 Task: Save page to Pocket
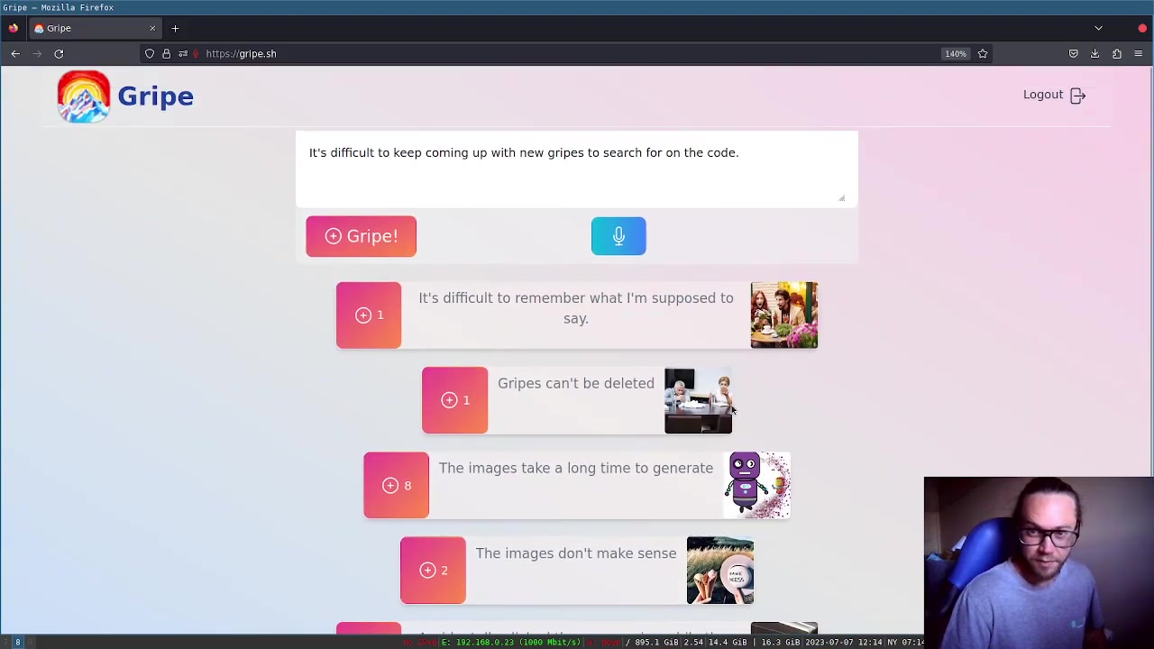(1073, 54)
